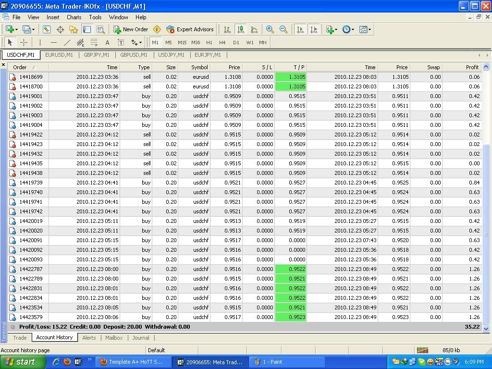Select the H4 timeframe button
This screenshot has height=369, width=492.
222,42
